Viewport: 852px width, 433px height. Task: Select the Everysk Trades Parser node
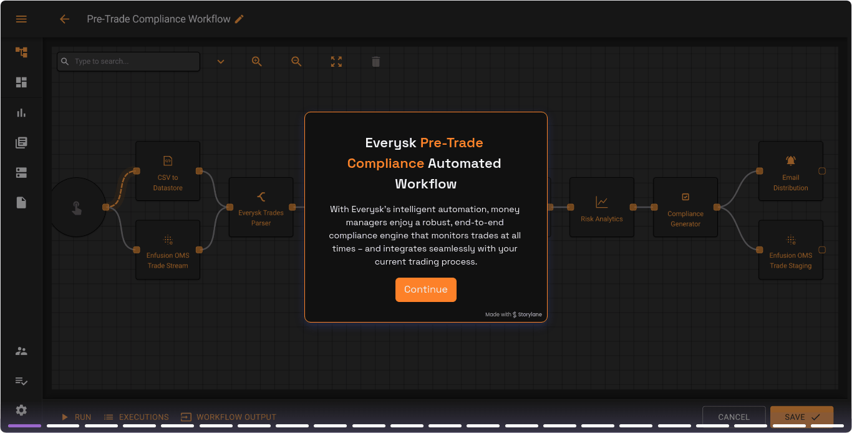pos(261,207)
